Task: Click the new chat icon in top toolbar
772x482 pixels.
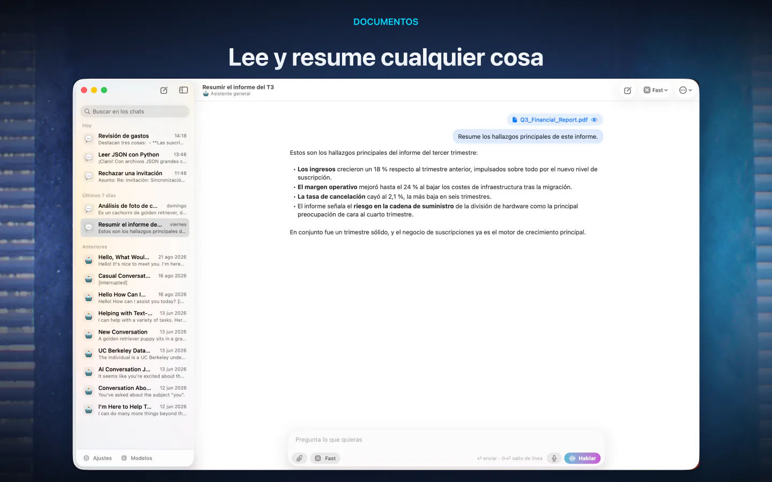Action: point(628,91)
